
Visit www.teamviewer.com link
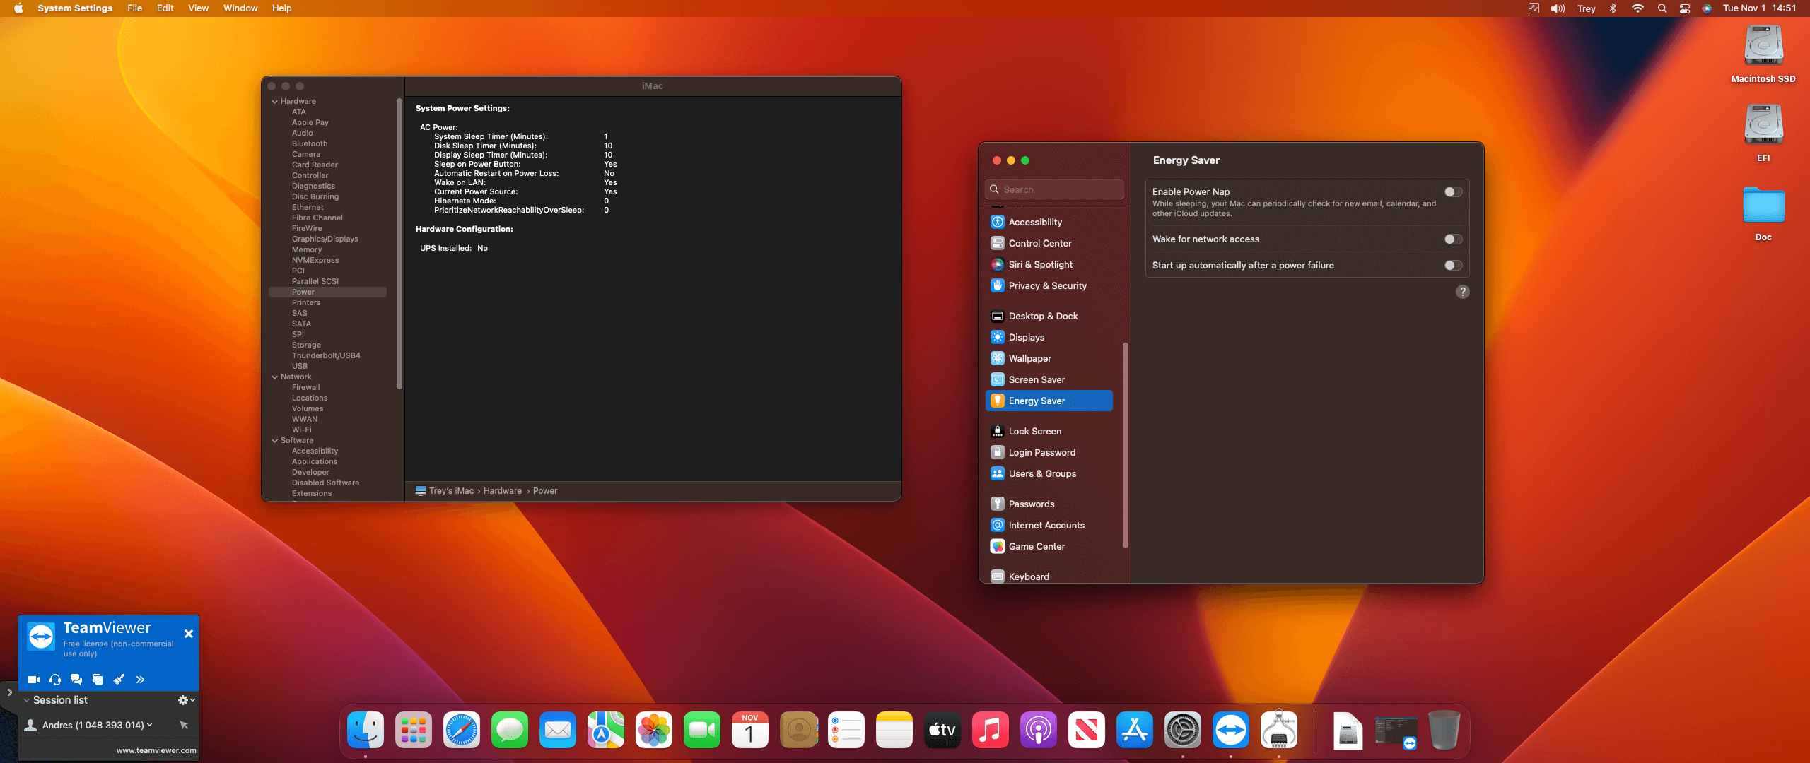point(156,750)
